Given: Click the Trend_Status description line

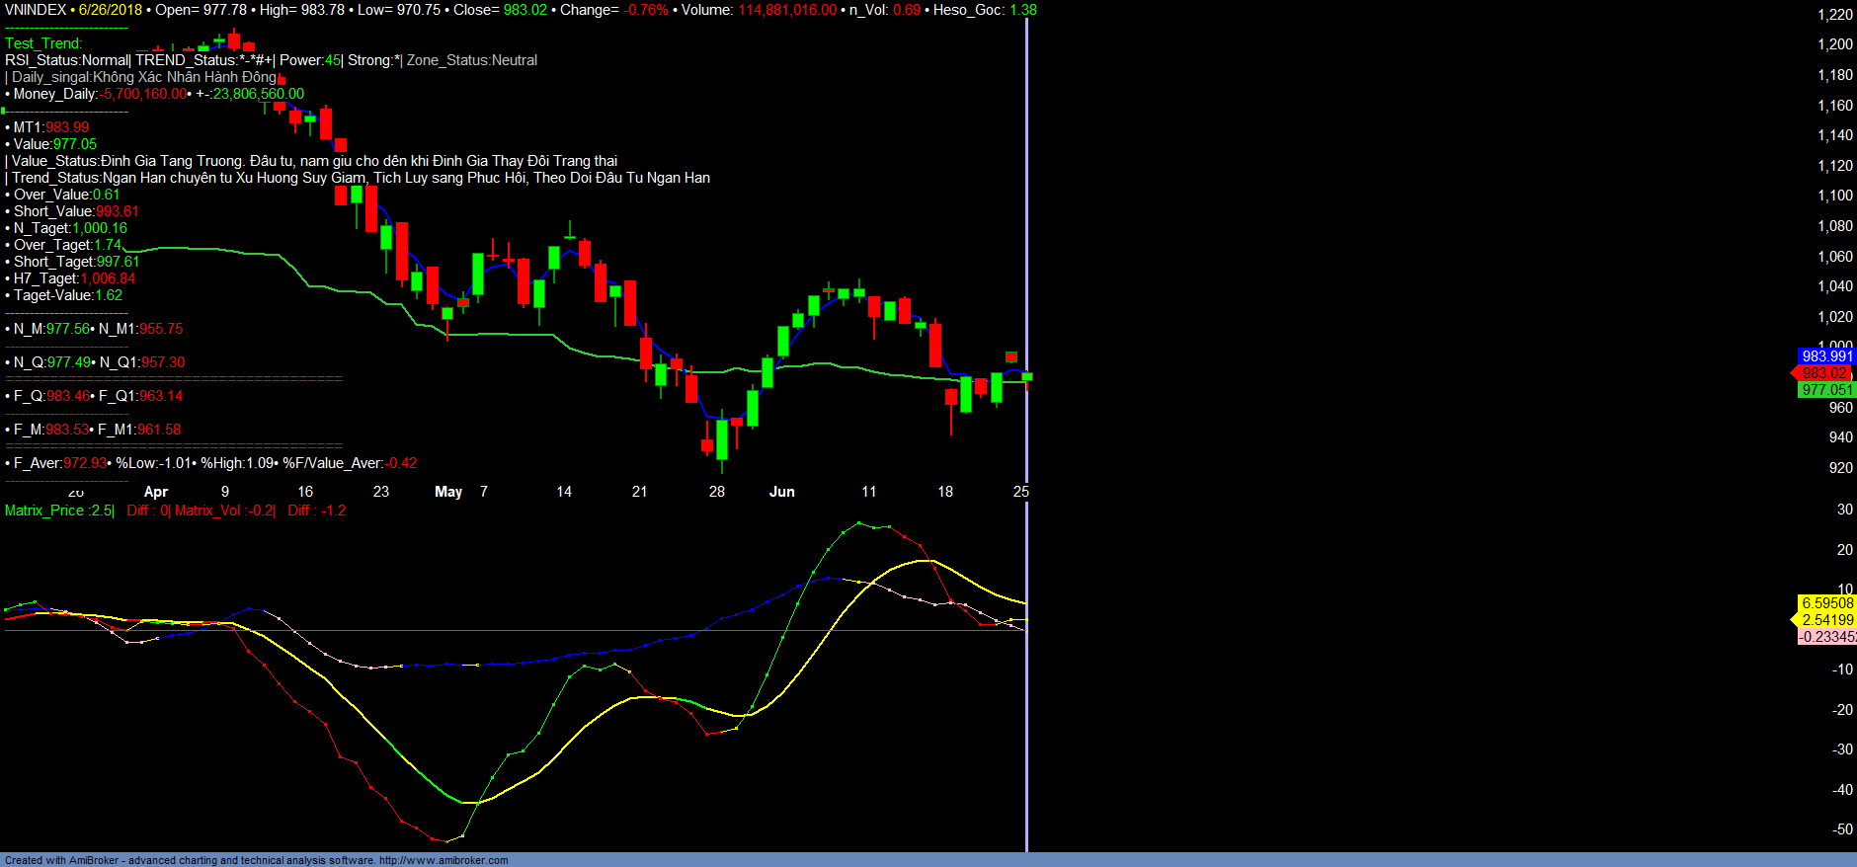Looking at the screenshot, I should coord(361,178).
